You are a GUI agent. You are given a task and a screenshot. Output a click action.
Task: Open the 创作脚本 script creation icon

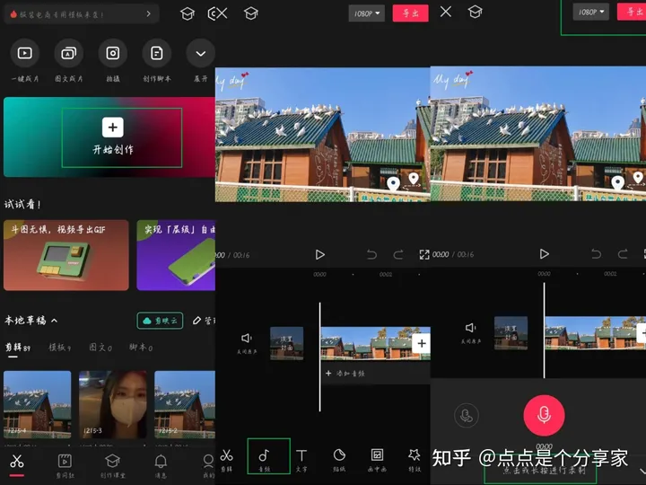pos(156,53)
